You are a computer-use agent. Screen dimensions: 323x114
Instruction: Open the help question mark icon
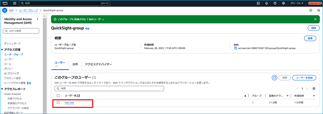[275, 3]
